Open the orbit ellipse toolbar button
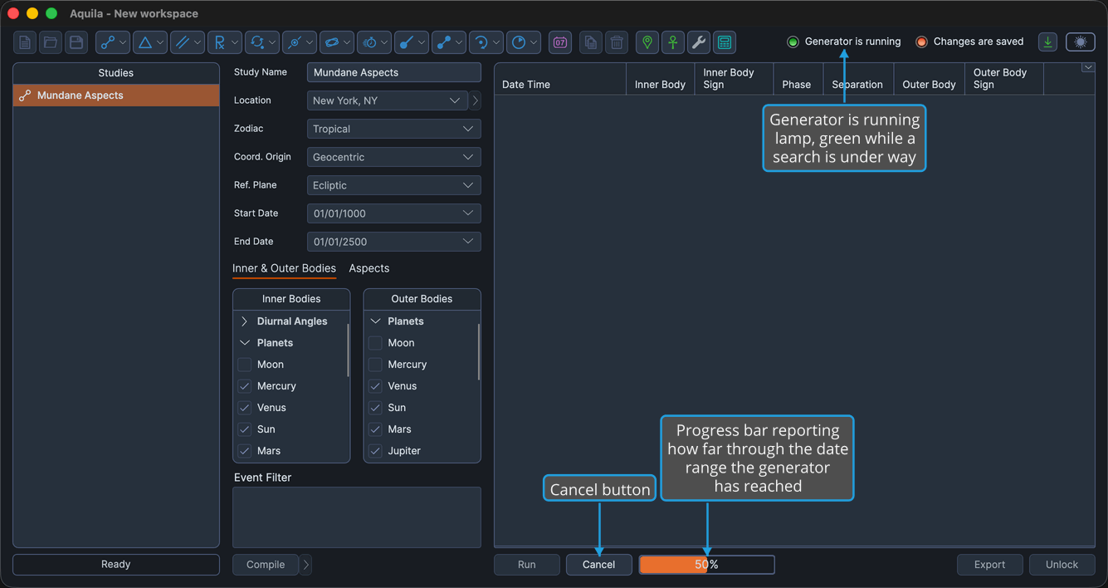1108x588 pixels. pyautogui.click(x=337, y=42)
